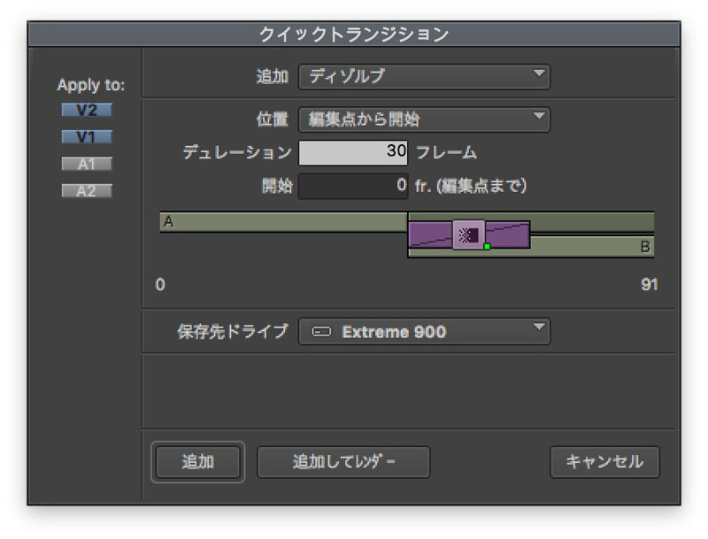Screen dimensions: 708x539
Task: Click the 開始 field showing 0
Action: tap(353, 186)
